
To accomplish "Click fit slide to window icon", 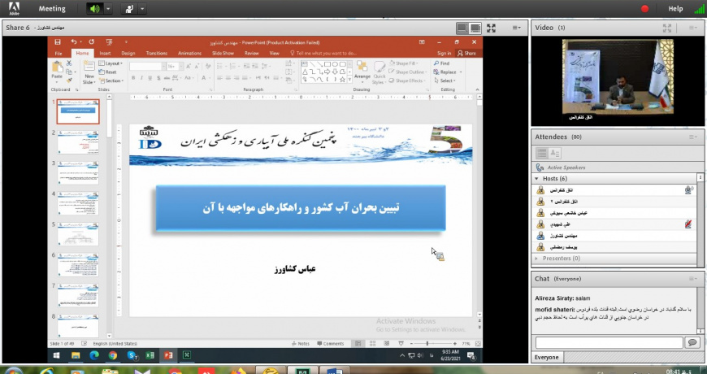I will [x=478, y=344].
